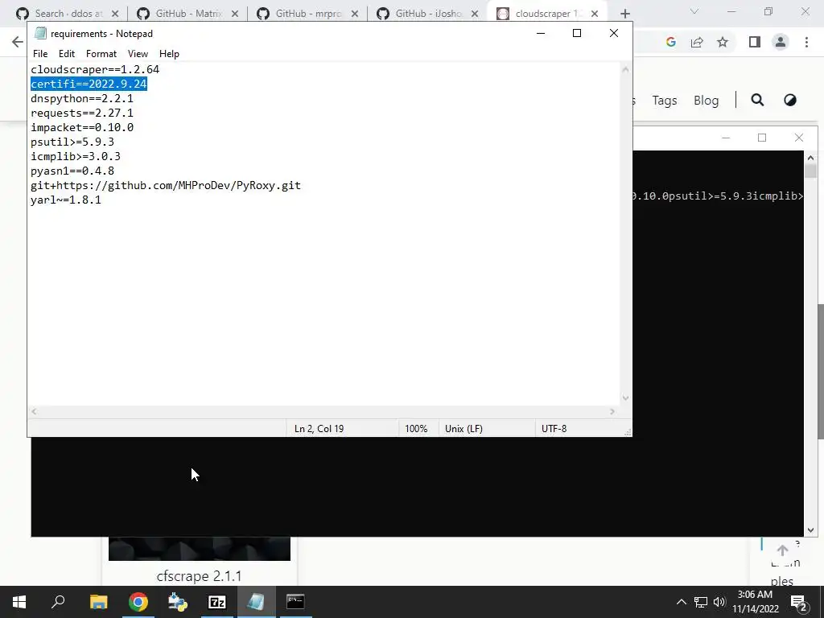Screen dimensions: 824x618
Task: Click the 'psutil>=5.9.3' line
Action: click(72, 142)
